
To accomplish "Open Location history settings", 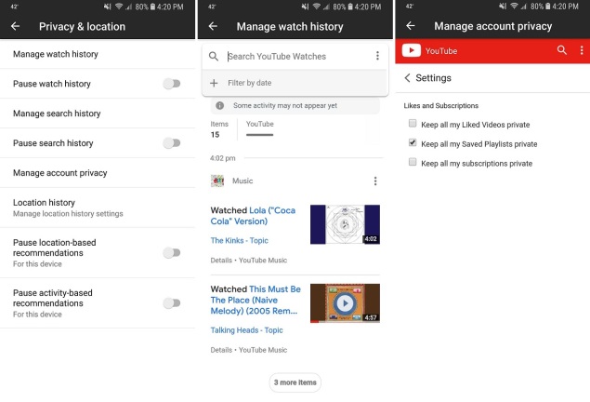I will click(x=98, y=208).
